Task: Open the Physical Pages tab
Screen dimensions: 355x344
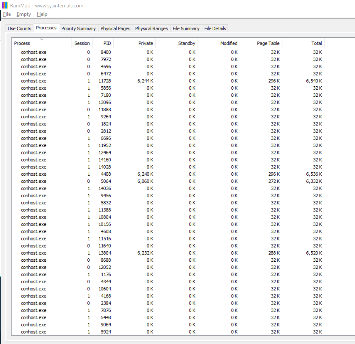Action: 115,29
